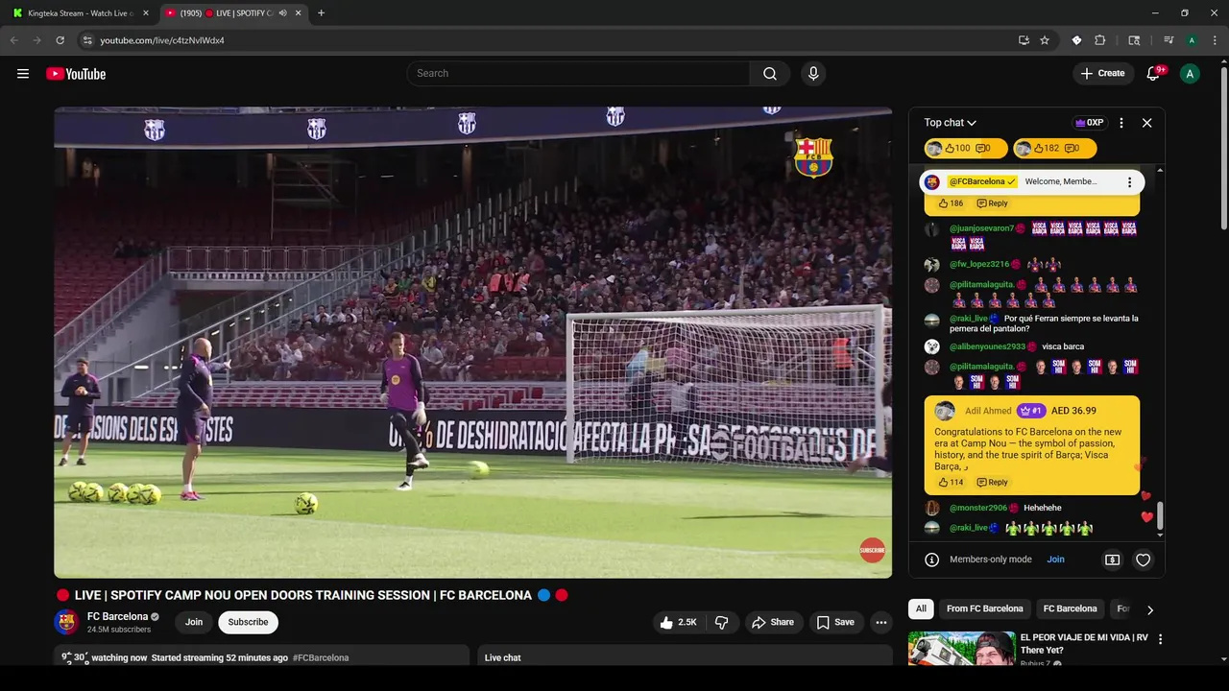The image size is (1229, 691).
Task: Click the live chat scrollbar thumb
Action: point(1160,514)
